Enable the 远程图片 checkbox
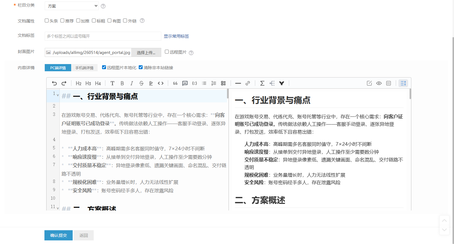454x244 pixels. 167,52
